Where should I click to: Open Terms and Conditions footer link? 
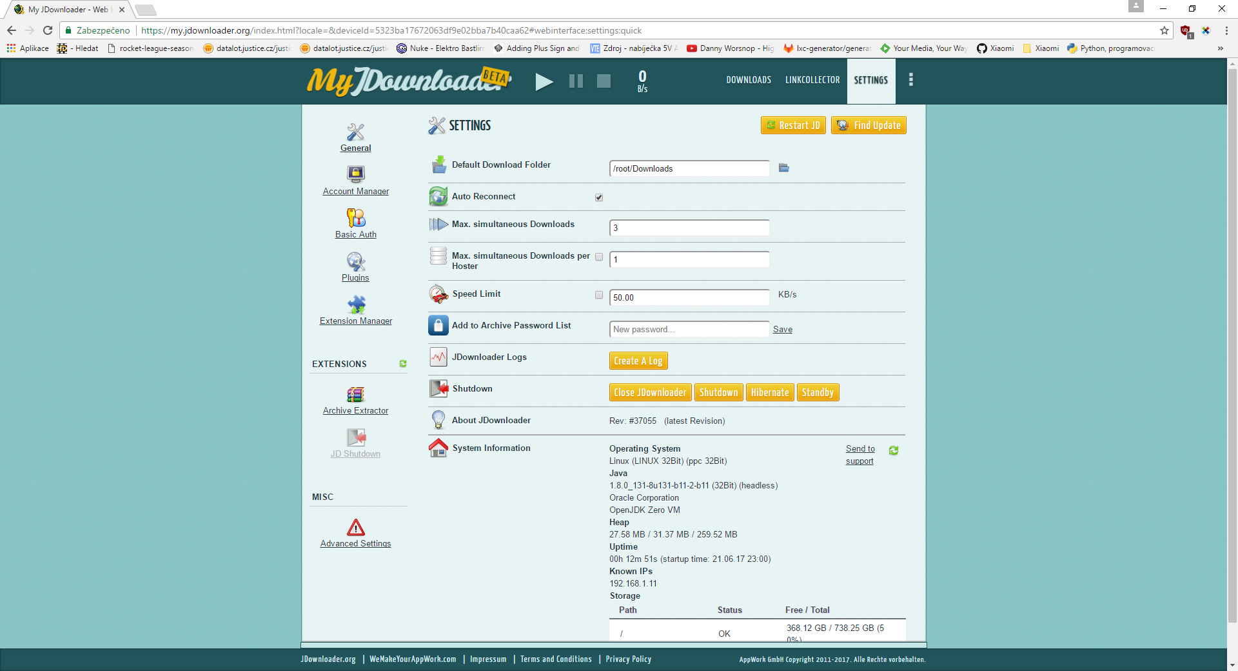point(556,659)
